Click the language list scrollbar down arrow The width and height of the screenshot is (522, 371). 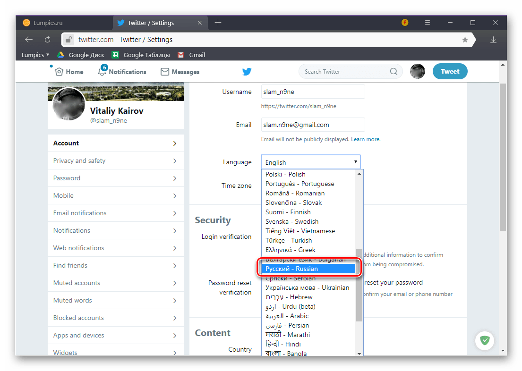359,353
